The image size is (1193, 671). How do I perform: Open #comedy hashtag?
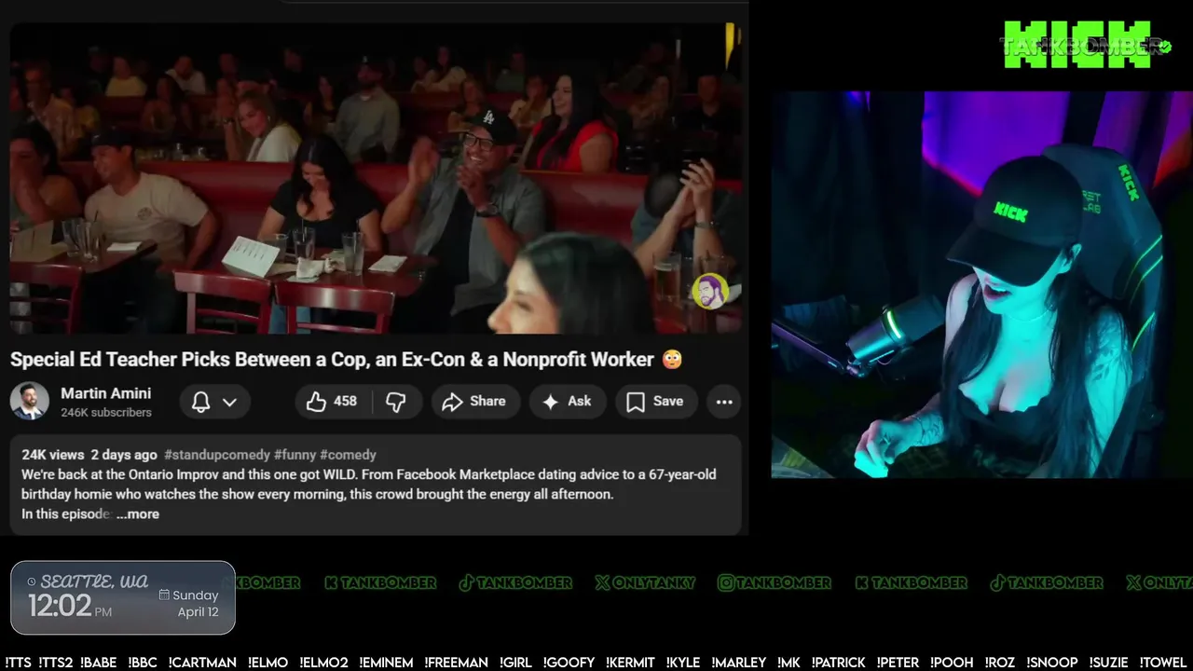(x=348, y=455)
